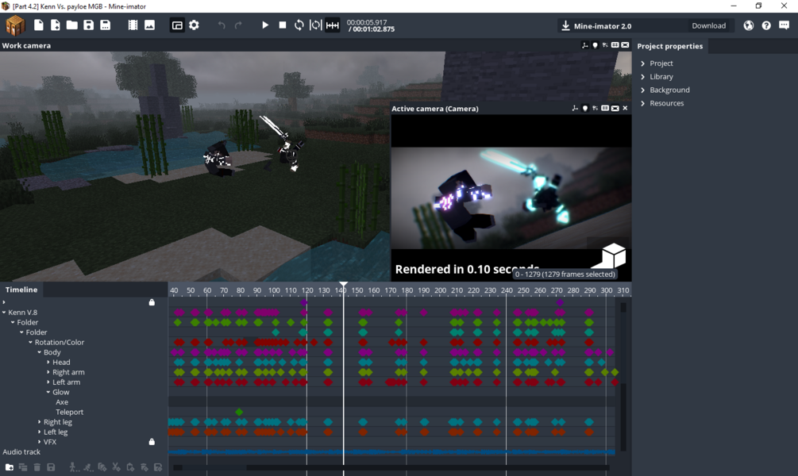Open the settings gear in toolbar

tap(194, 25)
